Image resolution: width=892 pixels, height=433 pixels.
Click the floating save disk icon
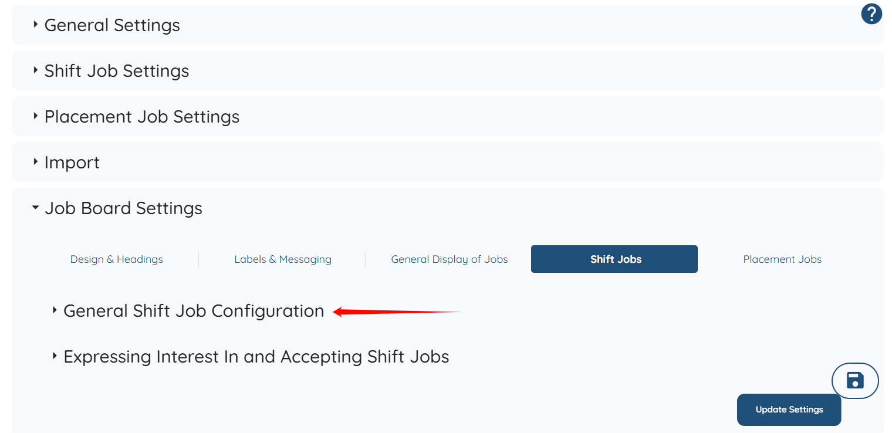click(855, 381)
